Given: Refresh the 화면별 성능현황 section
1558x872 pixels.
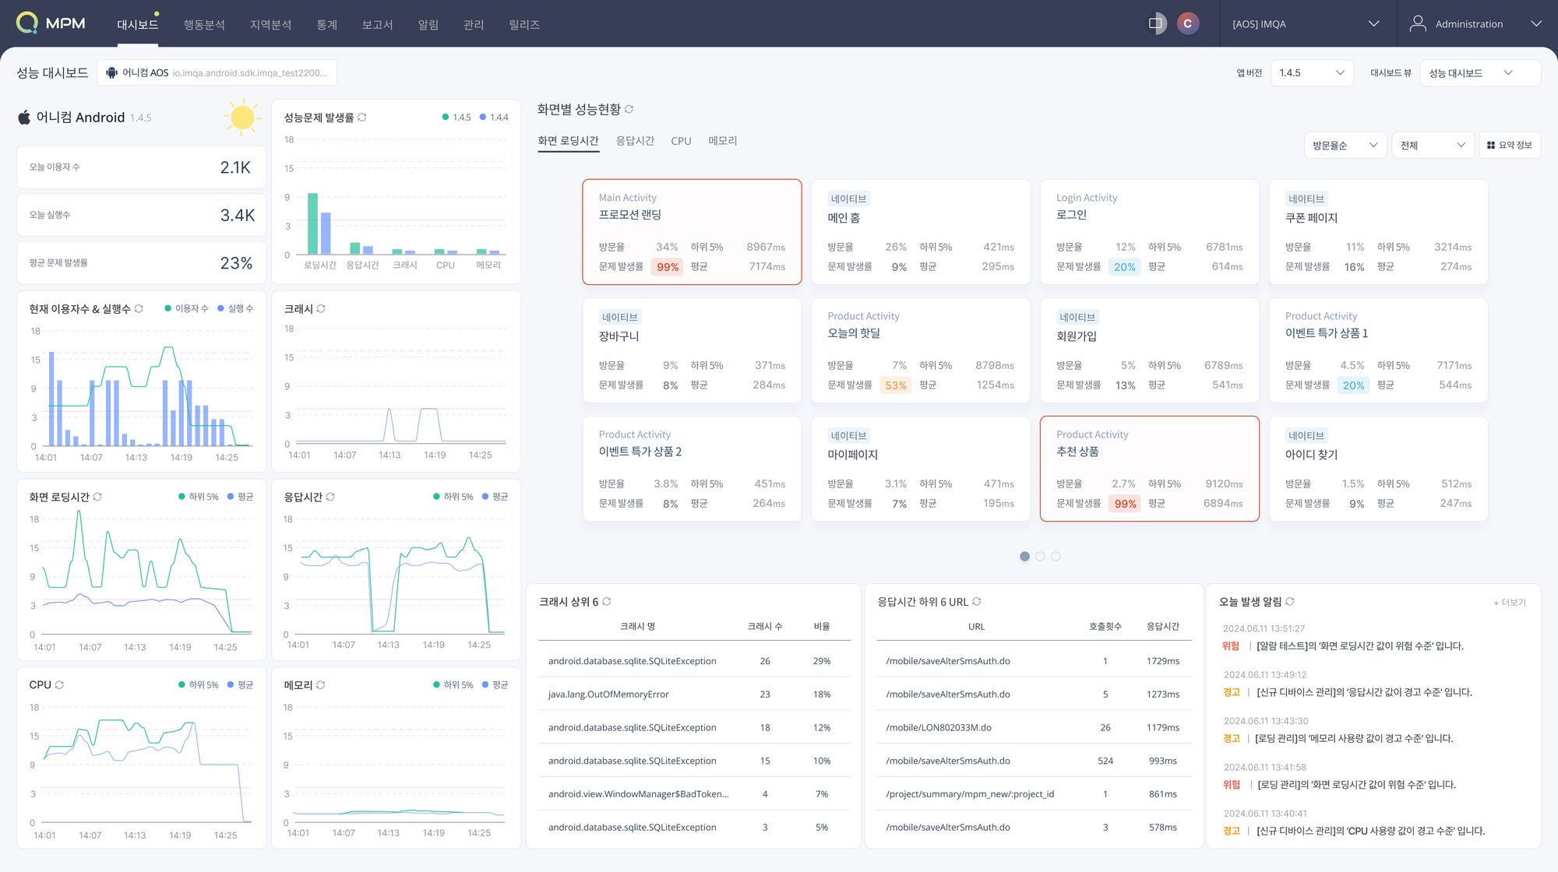Looking at the screenshot, I should (x=629, y=109).
